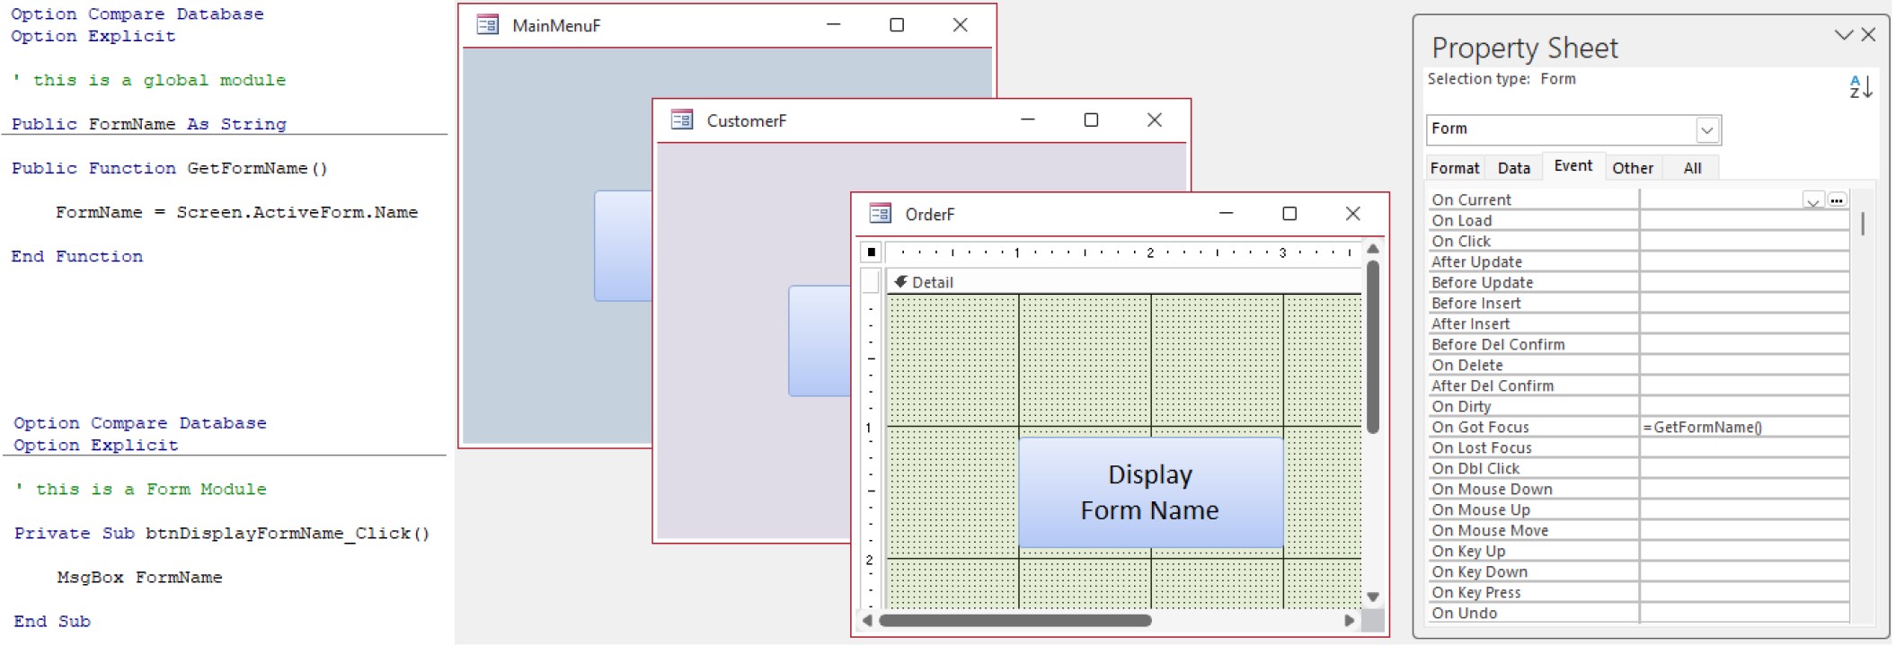The width and height of the screenshot is (1896, 646).
Task: Click the OrderF scroll right arrow
Action: pyautogui.click(x=1350, y=620)
